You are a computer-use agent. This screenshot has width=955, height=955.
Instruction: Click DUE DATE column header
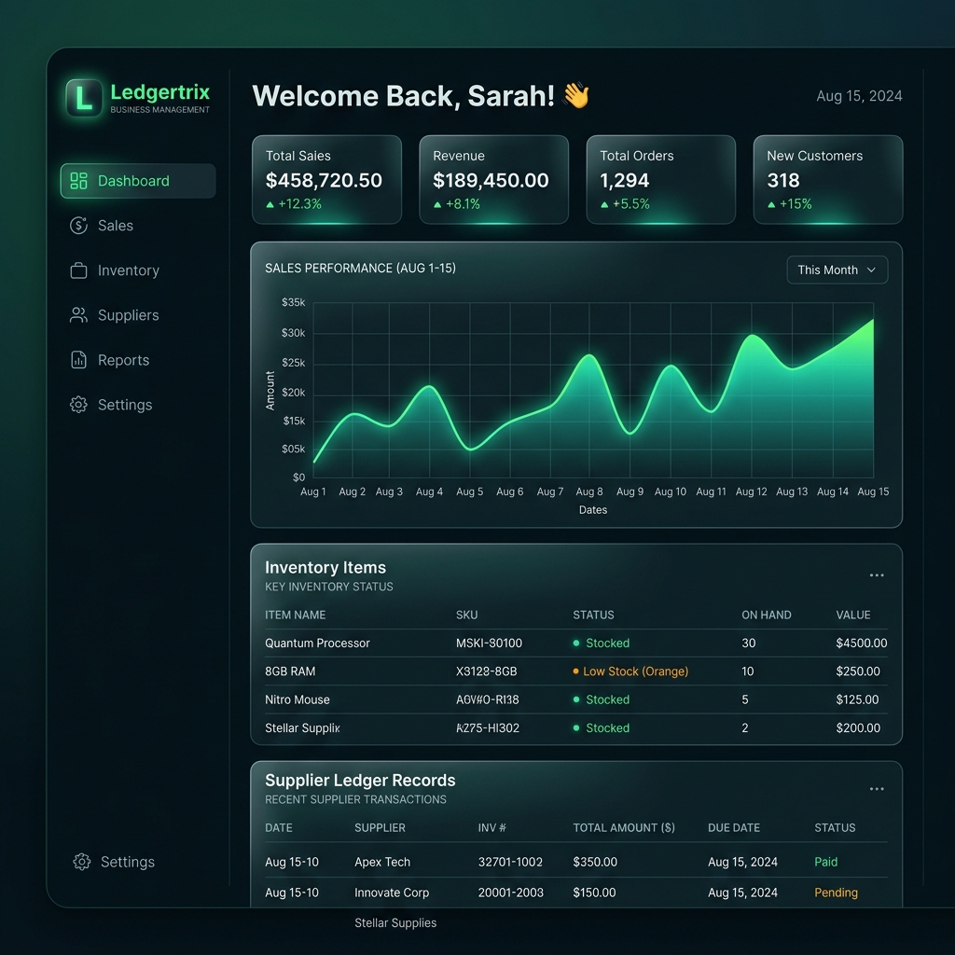pos(733,828)
